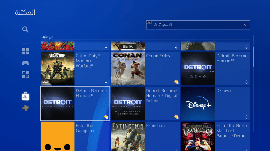The width and height of the screenshot is (270, 151).
Task: Open the Detroit Digital Deluxe Soundtrack cover
Action: (x=128, y=103)
